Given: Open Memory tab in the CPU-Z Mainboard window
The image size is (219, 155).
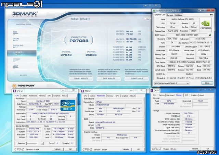Looking at the screenshot, I should [x=110, y=96].
